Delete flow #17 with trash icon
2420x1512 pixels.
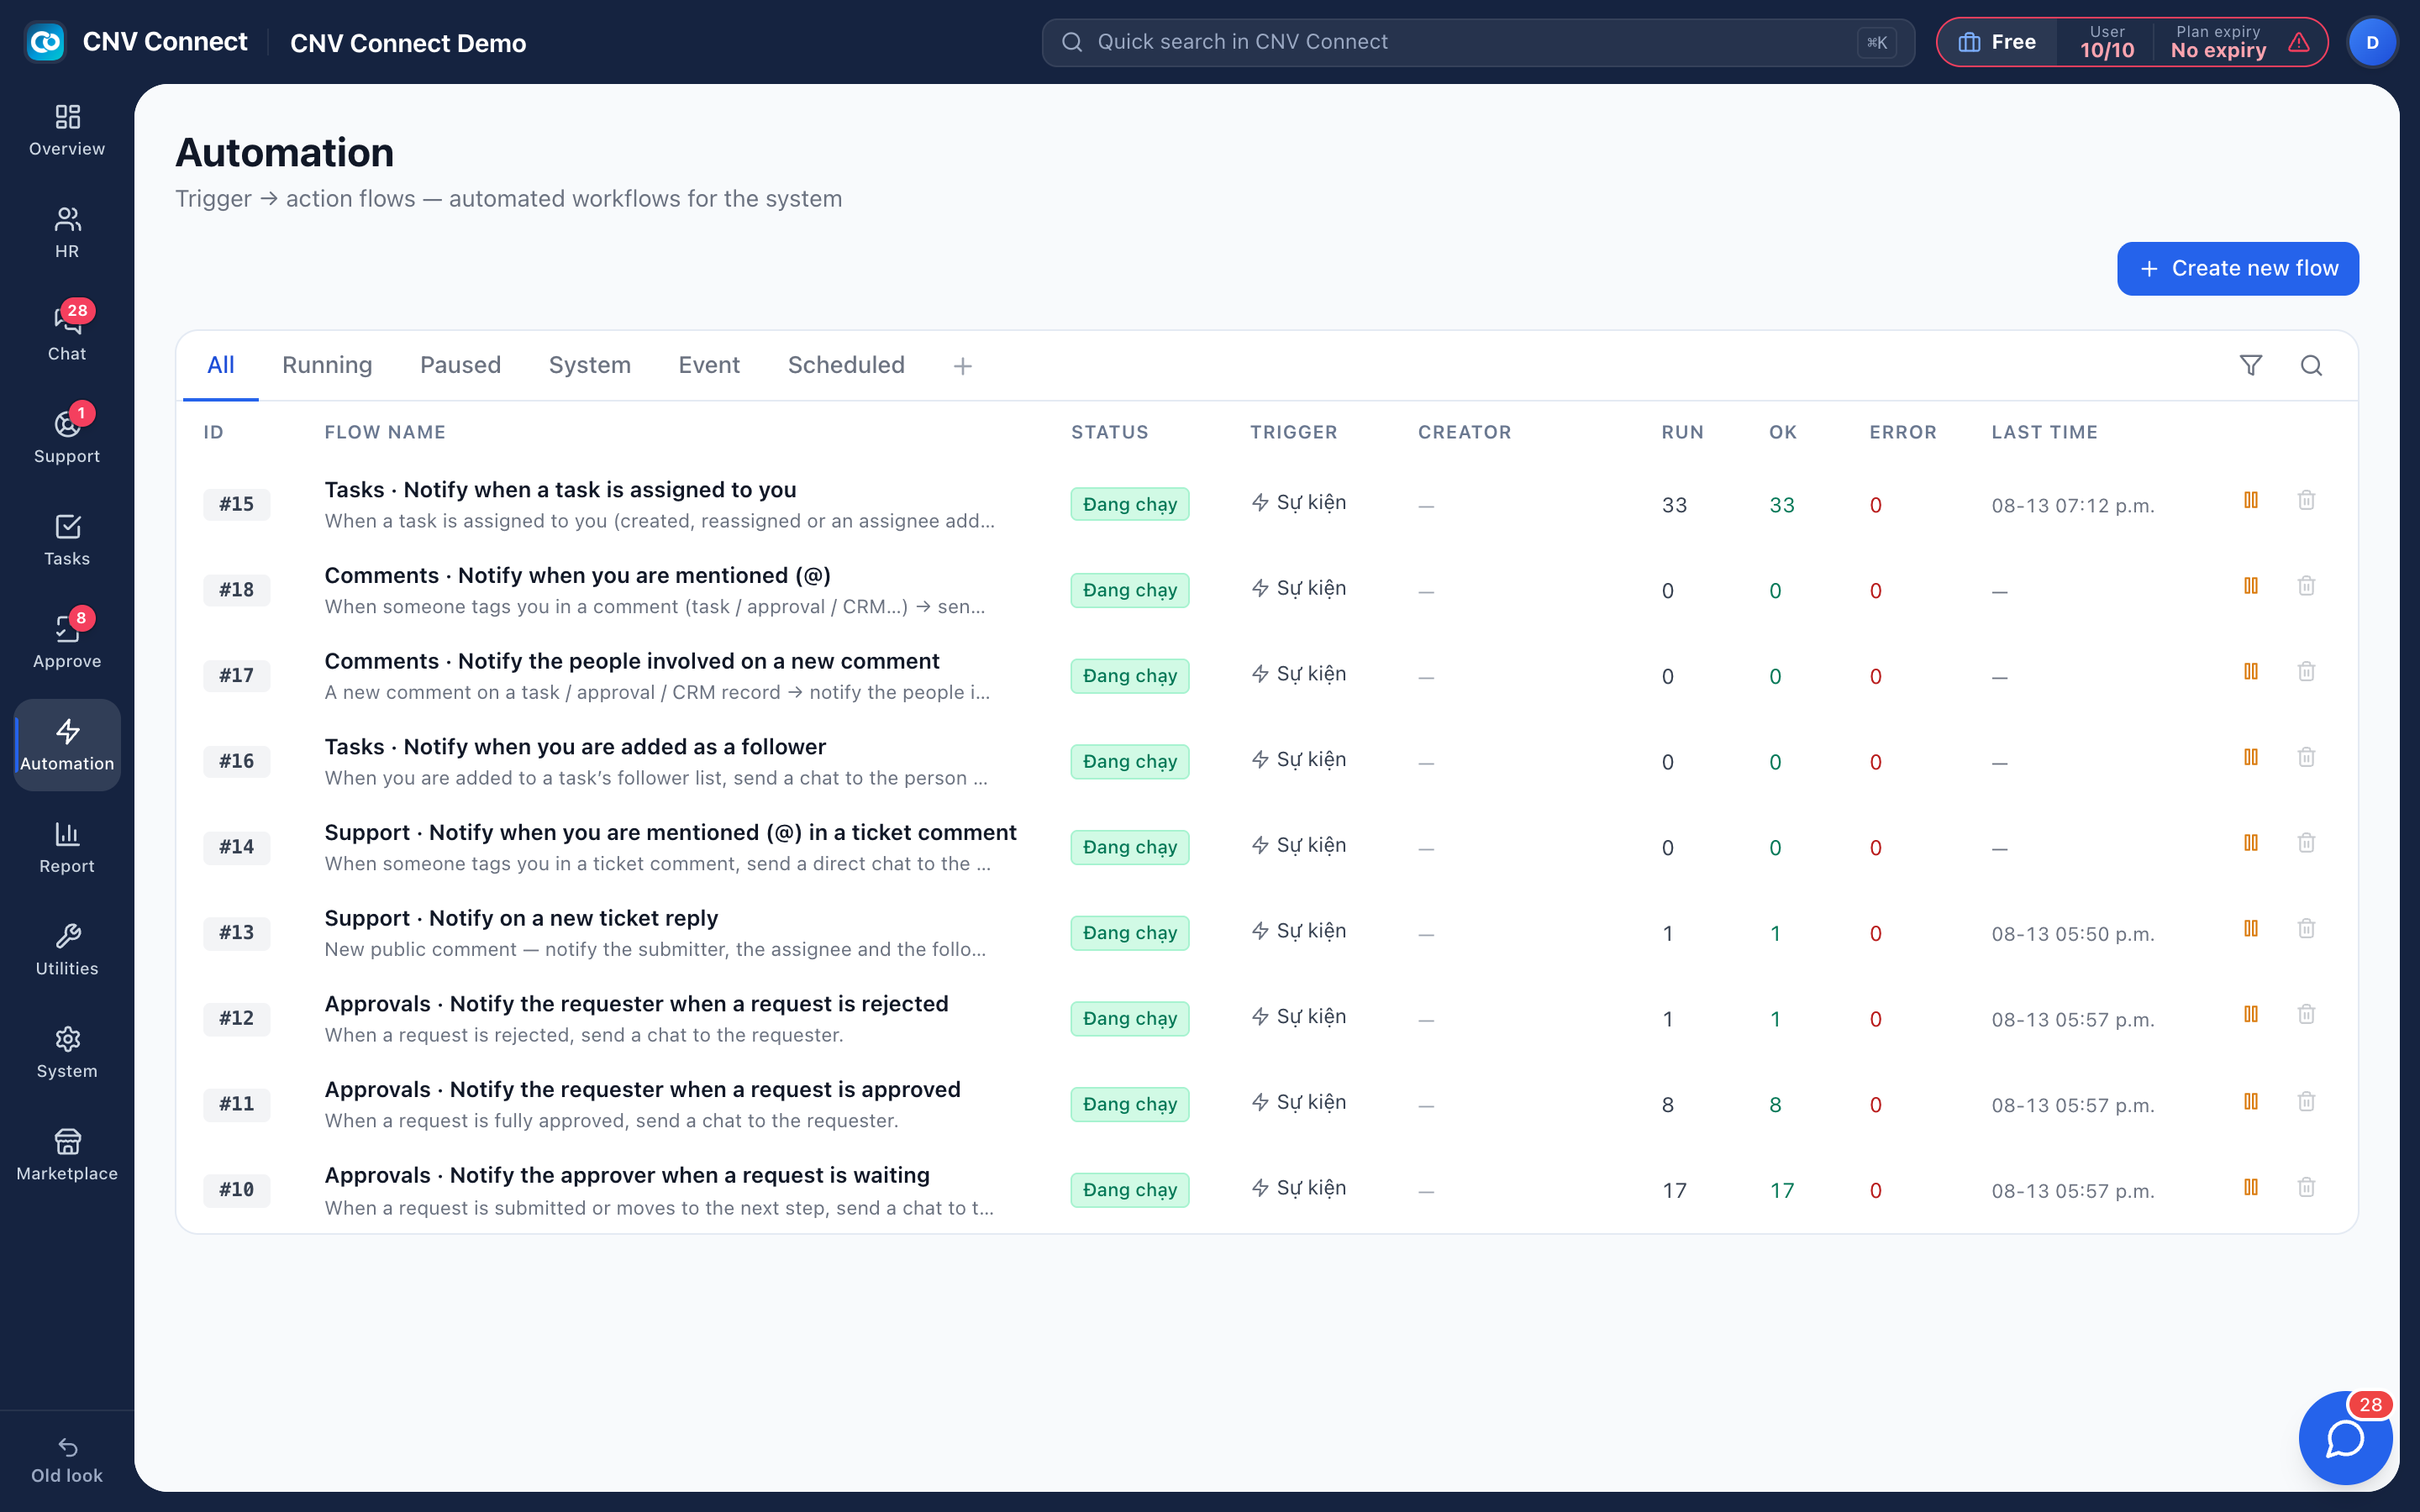[x=2306, y=671]
